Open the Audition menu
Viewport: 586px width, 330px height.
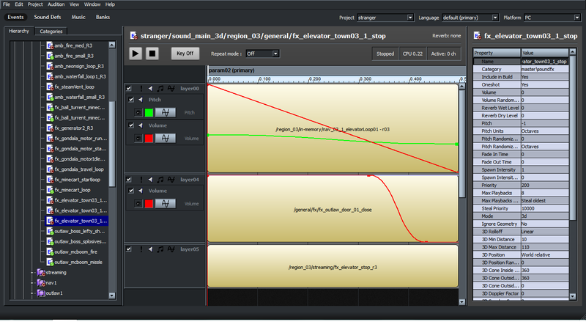click(56, 4)
